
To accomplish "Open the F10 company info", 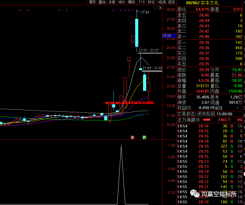I will tap(142, 2).
